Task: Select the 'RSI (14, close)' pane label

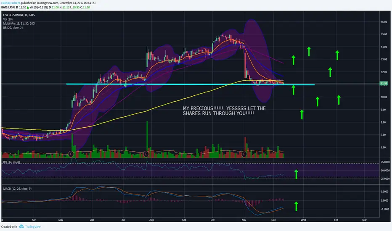Action: 11,162
